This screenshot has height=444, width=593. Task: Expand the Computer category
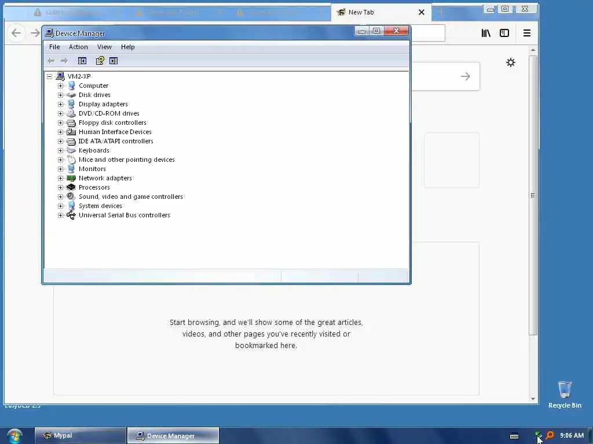point(60,86)
